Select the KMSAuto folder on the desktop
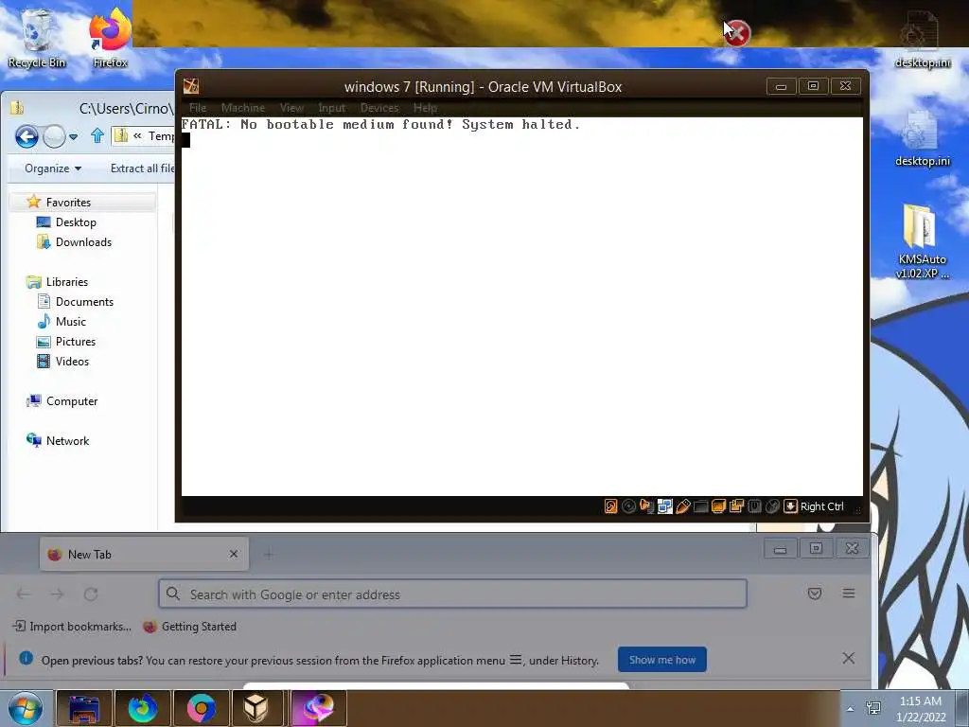This screenshot has width=969, height=727. click(922, 241)
